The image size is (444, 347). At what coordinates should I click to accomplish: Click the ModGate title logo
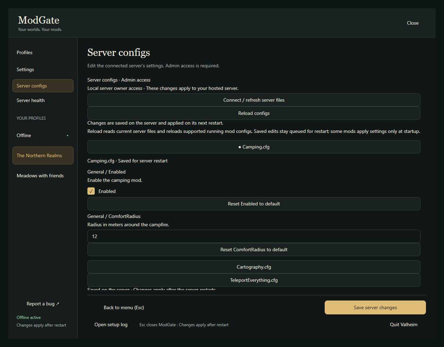click(x=39, y=20)
